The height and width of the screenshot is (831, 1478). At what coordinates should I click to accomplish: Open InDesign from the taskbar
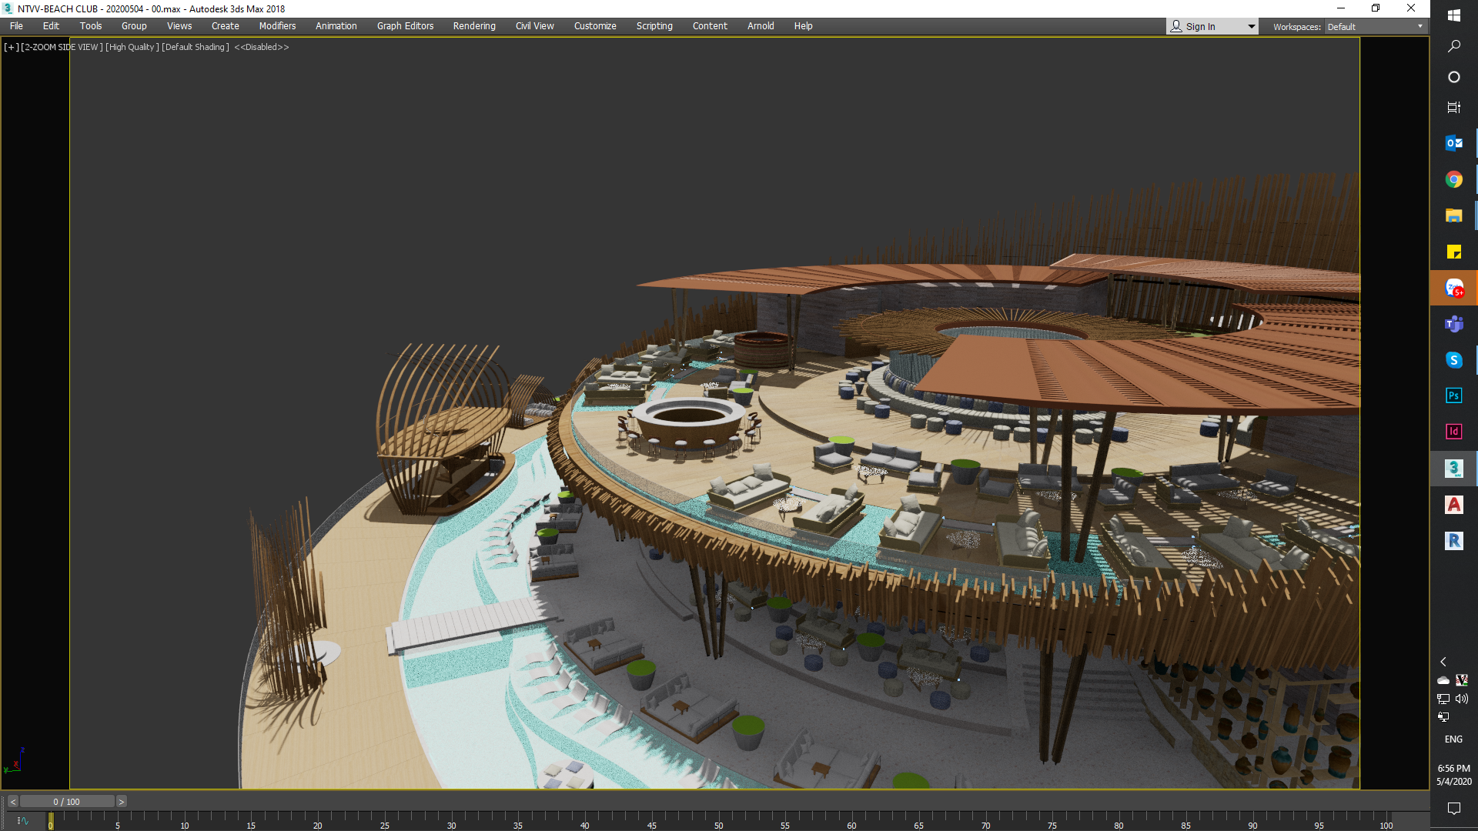click(x=1453, y=432)
